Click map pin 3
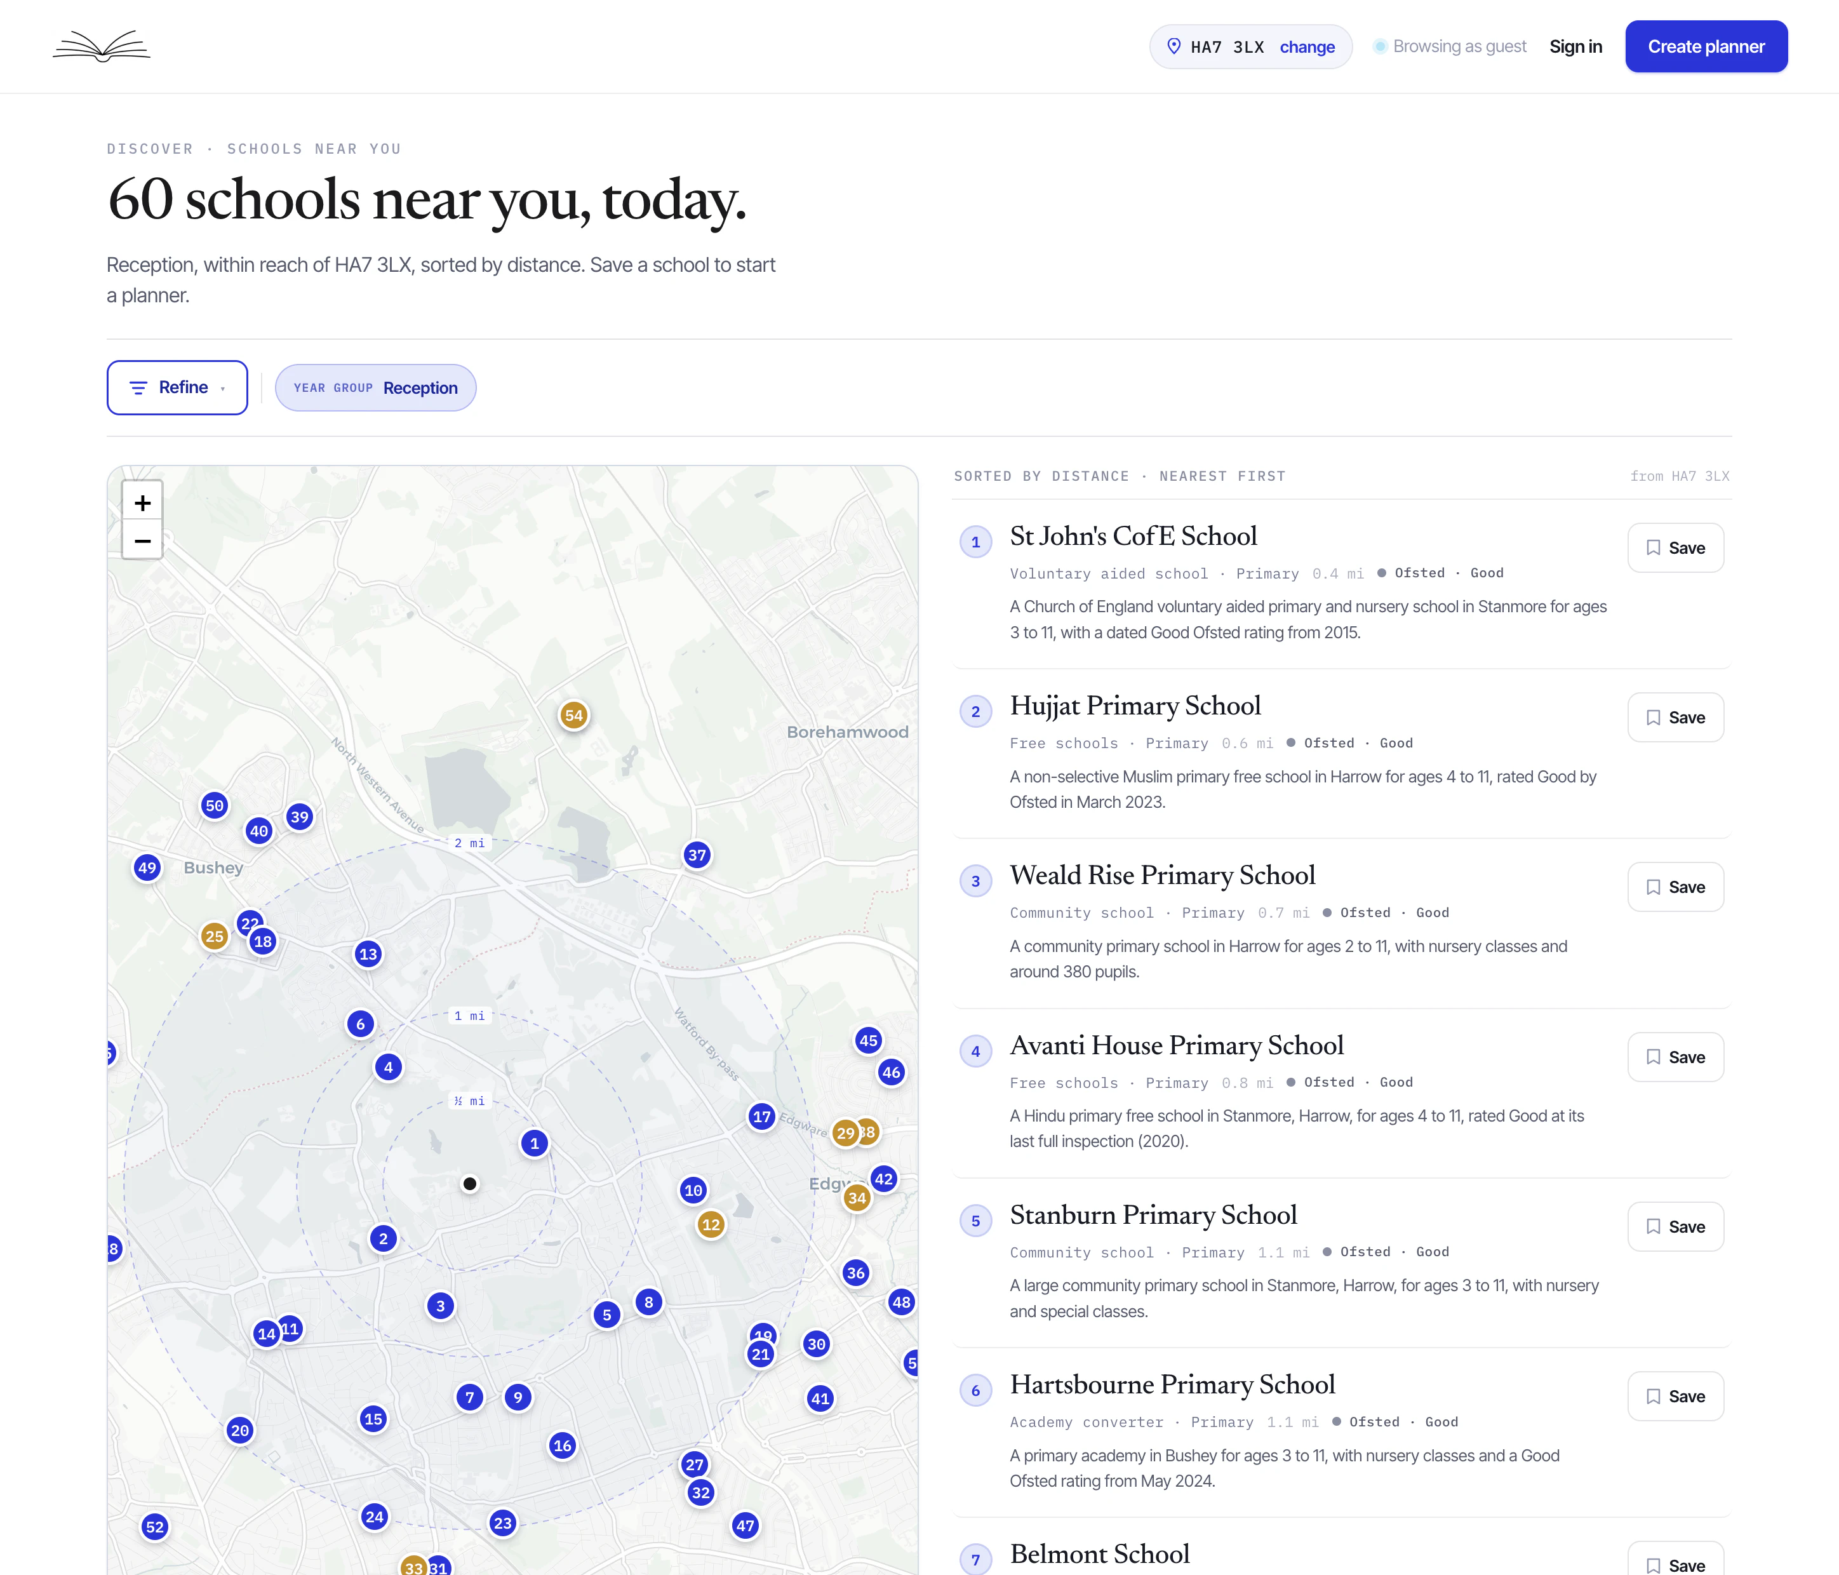 pos(440,1306)
